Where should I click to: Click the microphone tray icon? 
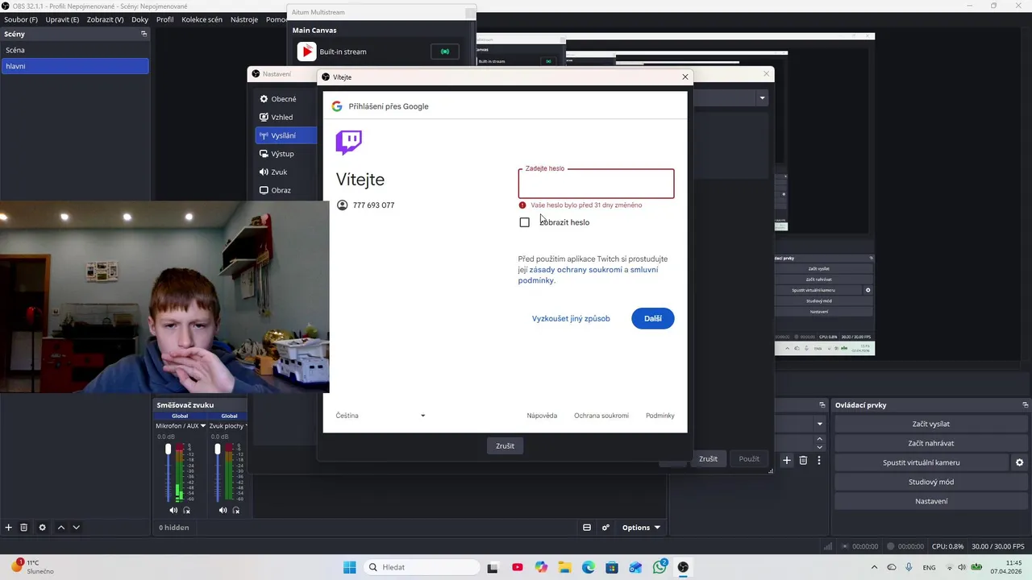[909, 567]
